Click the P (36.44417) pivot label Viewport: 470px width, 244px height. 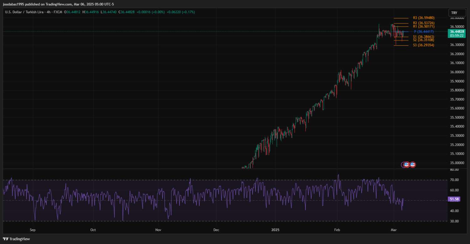click(x=424, y=32)
